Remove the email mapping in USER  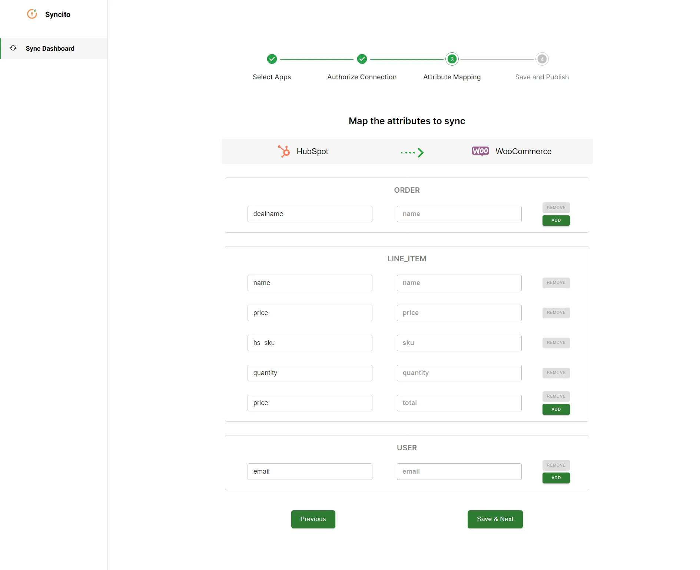coord(555,465)
